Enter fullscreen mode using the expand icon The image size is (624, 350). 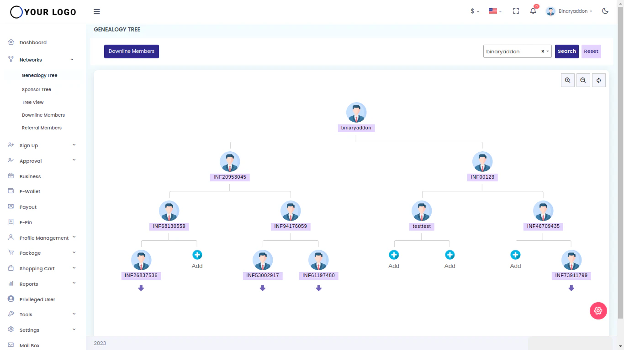[x=516, y=10]
